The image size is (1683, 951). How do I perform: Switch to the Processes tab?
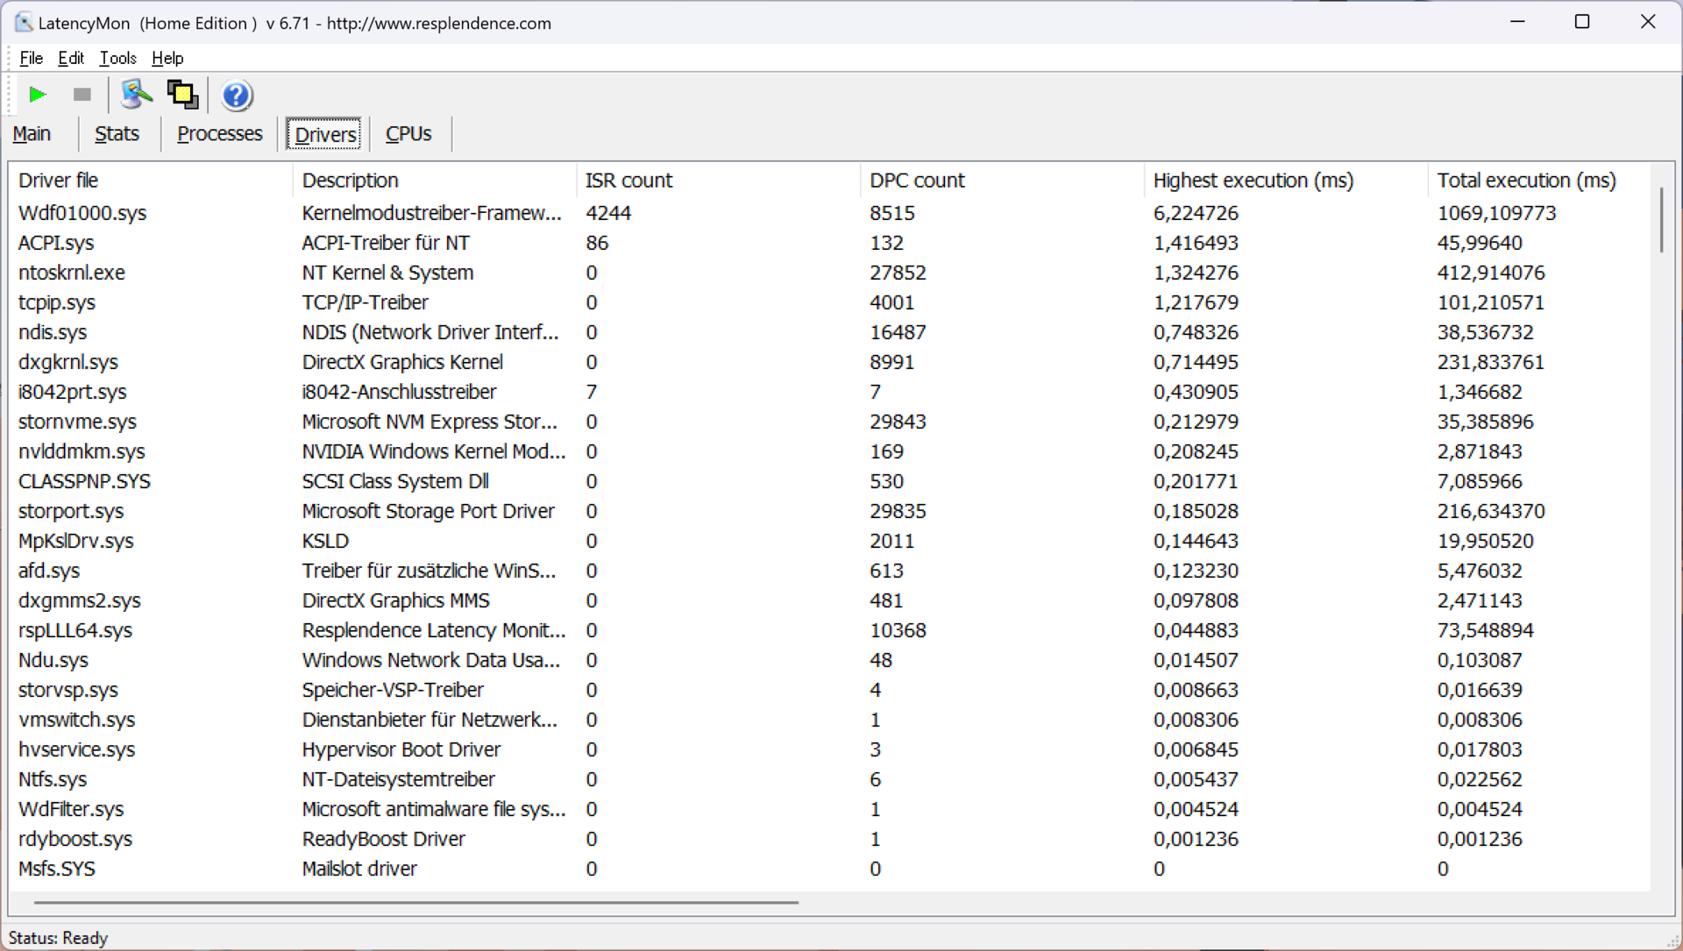[219, 134]
